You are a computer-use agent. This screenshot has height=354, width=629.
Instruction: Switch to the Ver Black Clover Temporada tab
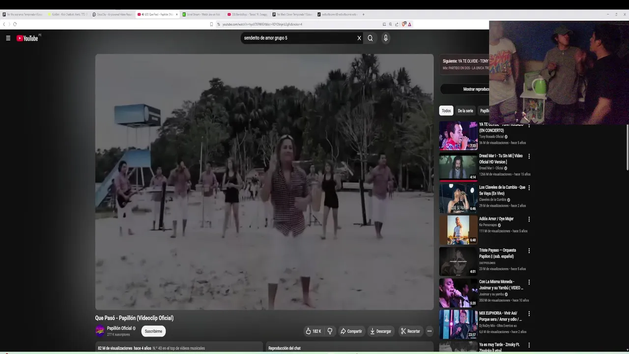(x=293, y=14)
